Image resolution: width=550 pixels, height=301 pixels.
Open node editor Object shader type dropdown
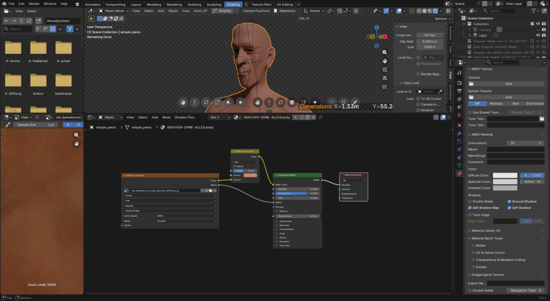click(110, 118)
